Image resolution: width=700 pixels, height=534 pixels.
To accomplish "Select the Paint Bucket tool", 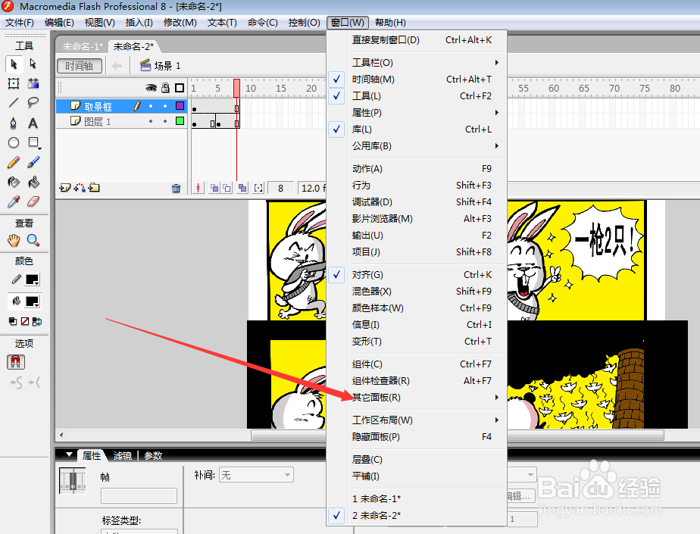I will click(x=33, y=182).
